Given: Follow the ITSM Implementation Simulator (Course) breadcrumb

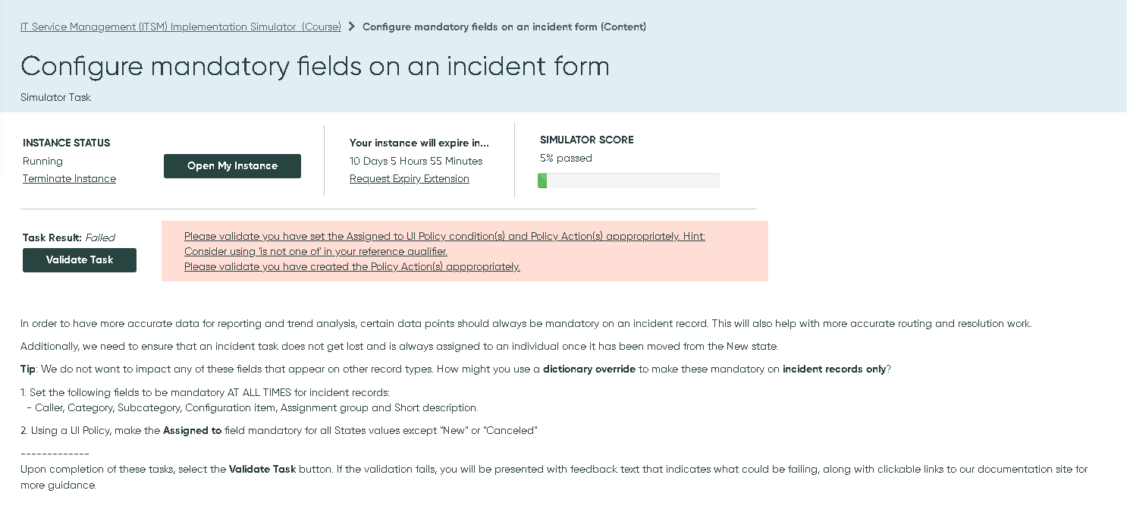Looking at the screenshot, I should pyautogui.click(x=181, y=27).
